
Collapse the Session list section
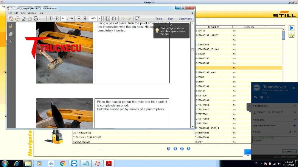tap(253, 106)
